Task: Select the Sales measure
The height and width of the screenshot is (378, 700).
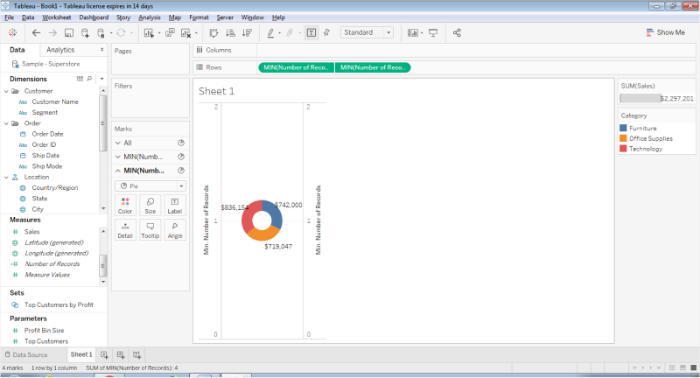Action: tap(32, 232)
